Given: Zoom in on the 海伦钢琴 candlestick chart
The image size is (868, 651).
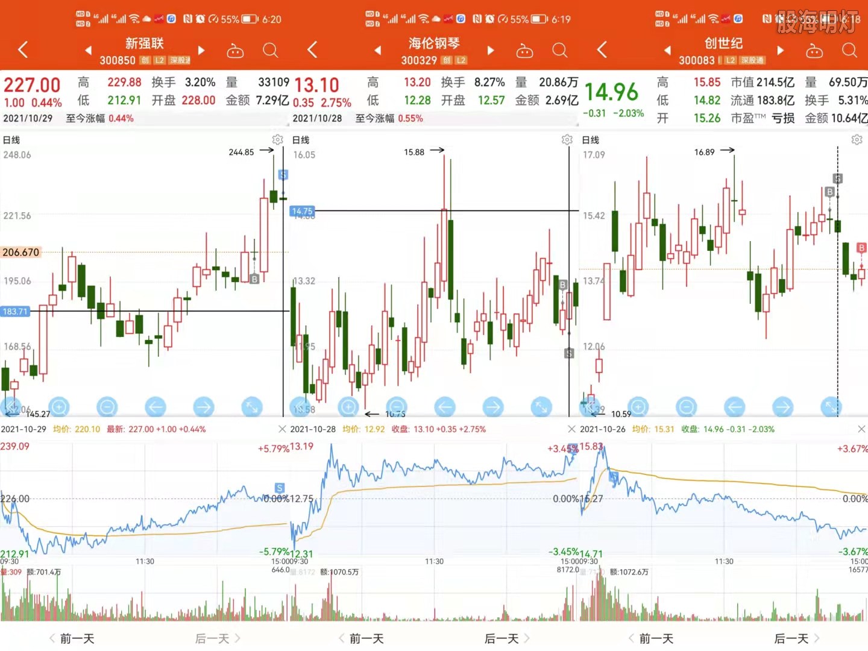Looking at the screenshot, I should tap(348, 407).
